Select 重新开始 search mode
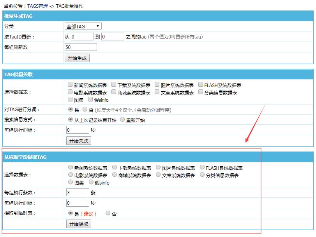316x237 pixels. point(122,119)
